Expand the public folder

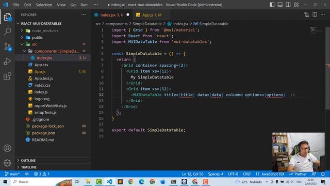[53, 38]
